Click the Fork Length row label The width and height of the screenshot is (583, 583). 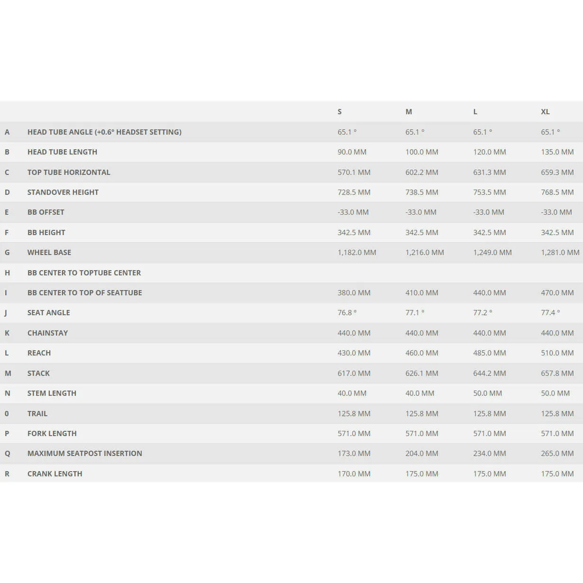pyautogui.click(x=52, y=434)
